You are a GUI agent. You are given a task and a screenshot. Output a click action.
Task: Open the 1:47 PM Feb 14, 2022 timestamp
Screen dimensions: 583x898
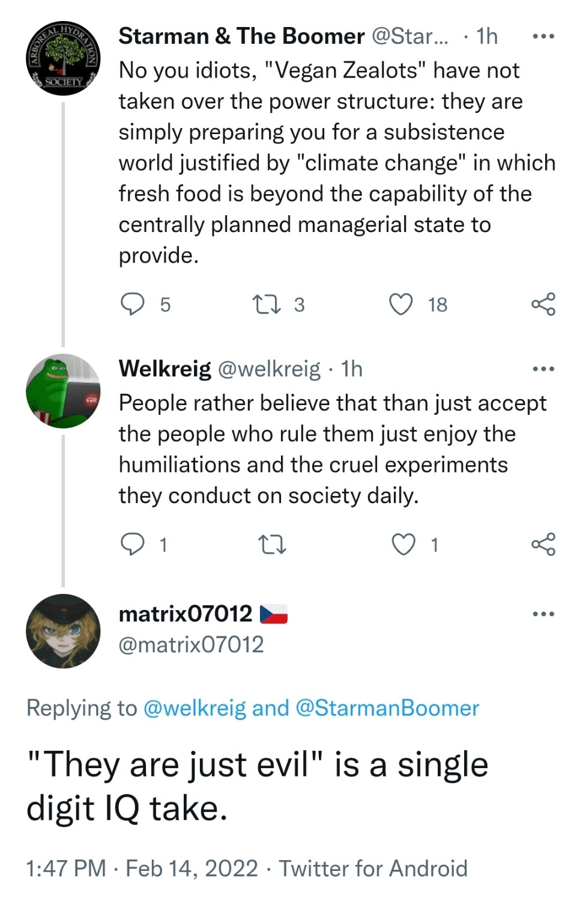tap(142, 869)
